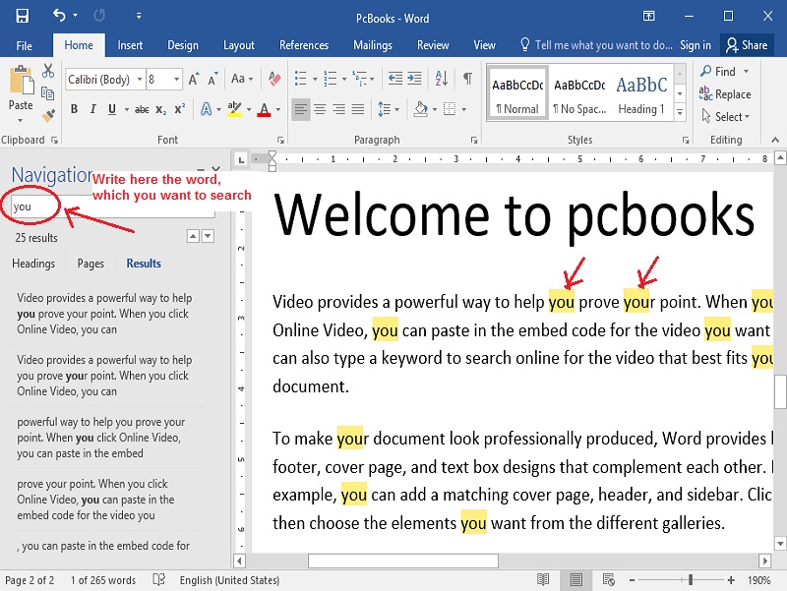Undo the last action
787x591 pixels.
(59, 16)
